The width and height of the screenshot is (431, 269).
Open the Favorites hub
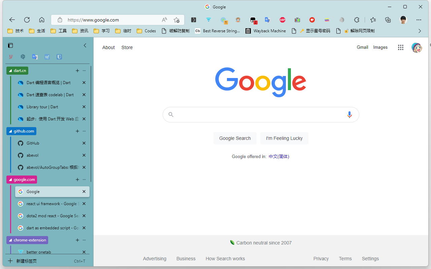(x=373, y=20)
